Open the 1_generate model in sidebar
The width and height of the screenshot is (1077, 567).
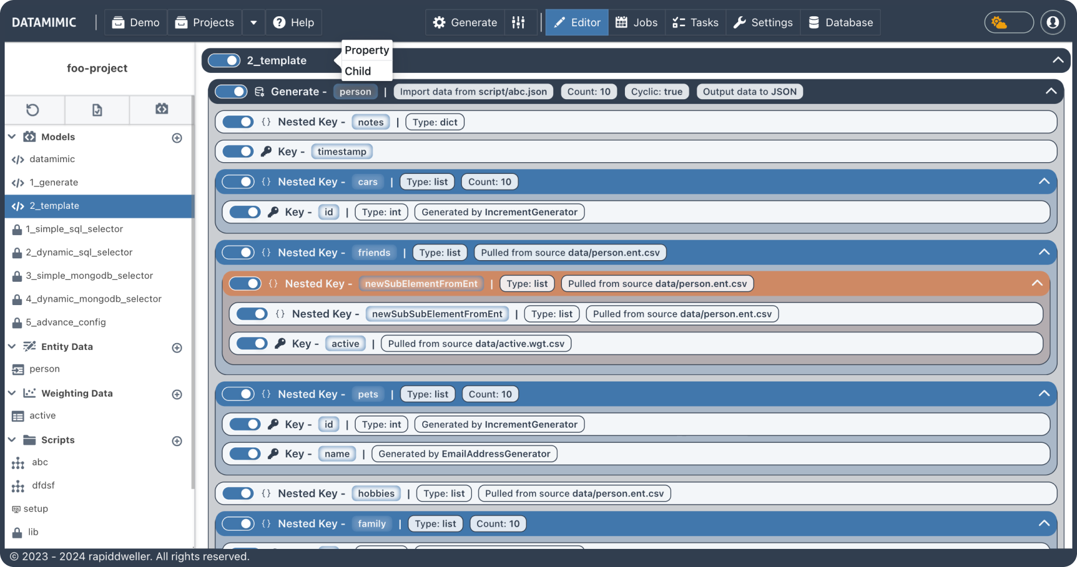[x=54, y=183]
